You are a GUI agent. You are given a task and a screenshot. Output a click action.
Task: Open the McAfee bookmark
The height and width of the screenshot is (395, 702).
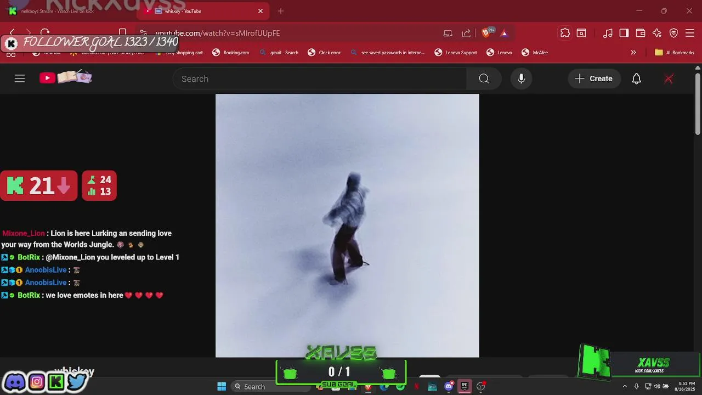coord(535,53)
